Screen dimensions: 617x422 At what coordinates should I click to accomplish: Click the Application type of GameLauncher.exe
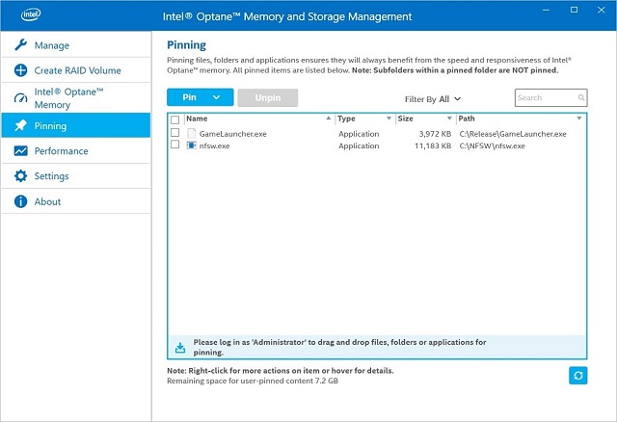pyautogui.click(x=359, y=134)
